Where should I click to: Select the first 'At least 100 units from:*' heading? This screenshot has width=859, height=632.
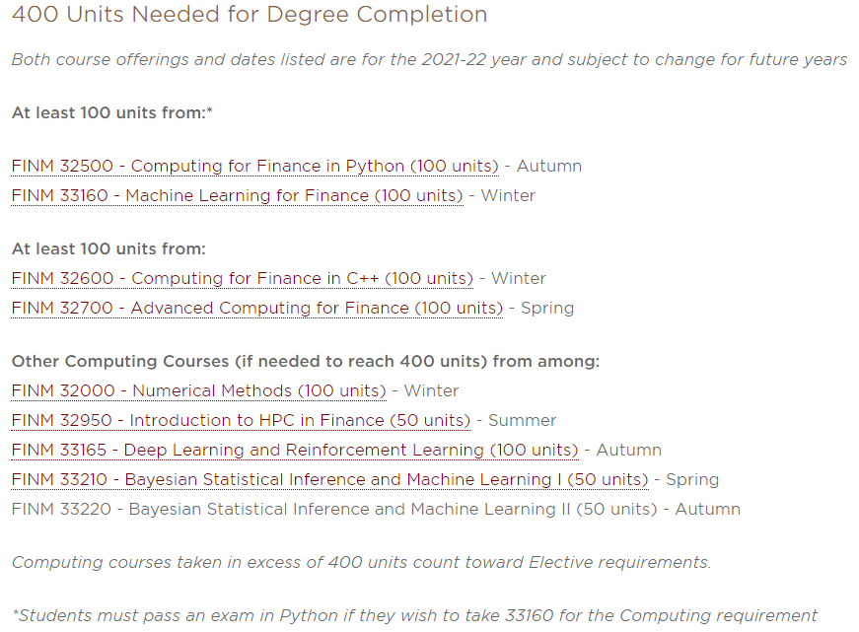coord(111,112)
